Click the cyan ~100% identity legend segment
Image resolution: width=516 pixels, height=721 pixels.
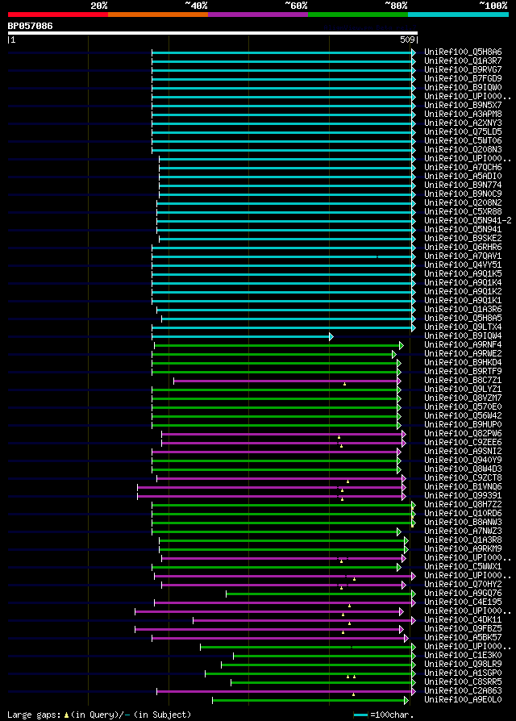pos(458,15)
